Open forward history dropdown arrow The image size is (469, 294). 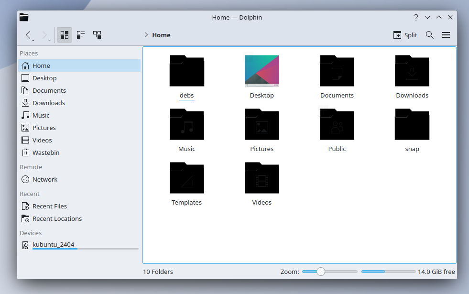(49, 40)
